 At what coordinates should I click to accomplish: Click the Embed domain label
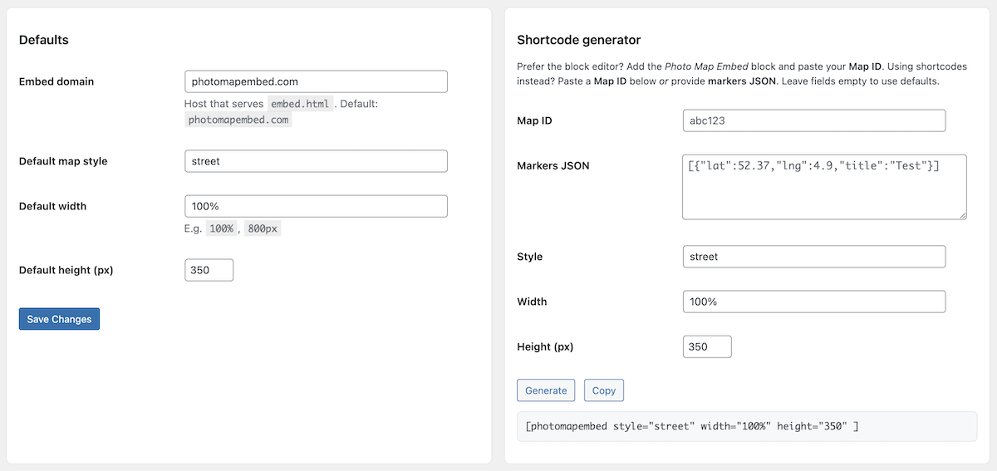click(x=56, y=81)
